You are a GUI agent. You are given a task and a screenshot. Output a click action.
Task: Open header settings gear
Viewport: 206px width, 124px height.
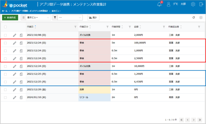click(193, 4)
